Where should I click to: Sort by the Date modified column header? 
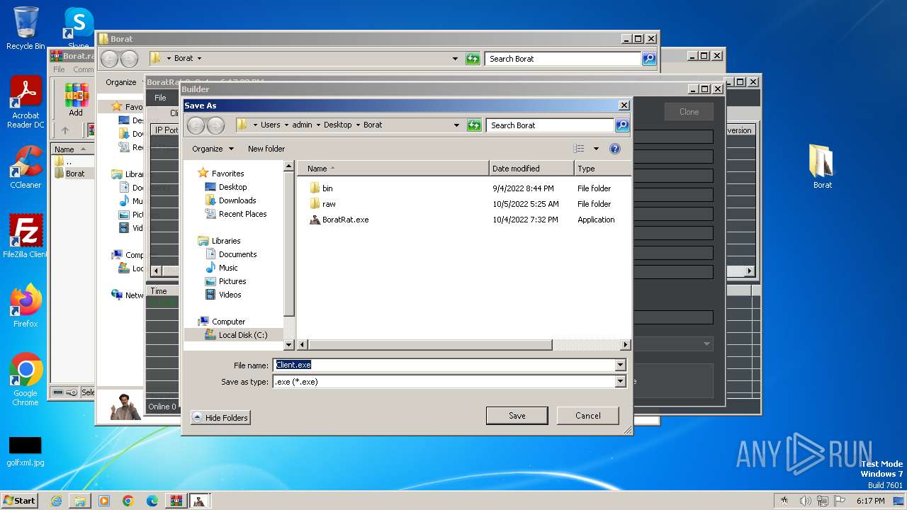(531, 169)
